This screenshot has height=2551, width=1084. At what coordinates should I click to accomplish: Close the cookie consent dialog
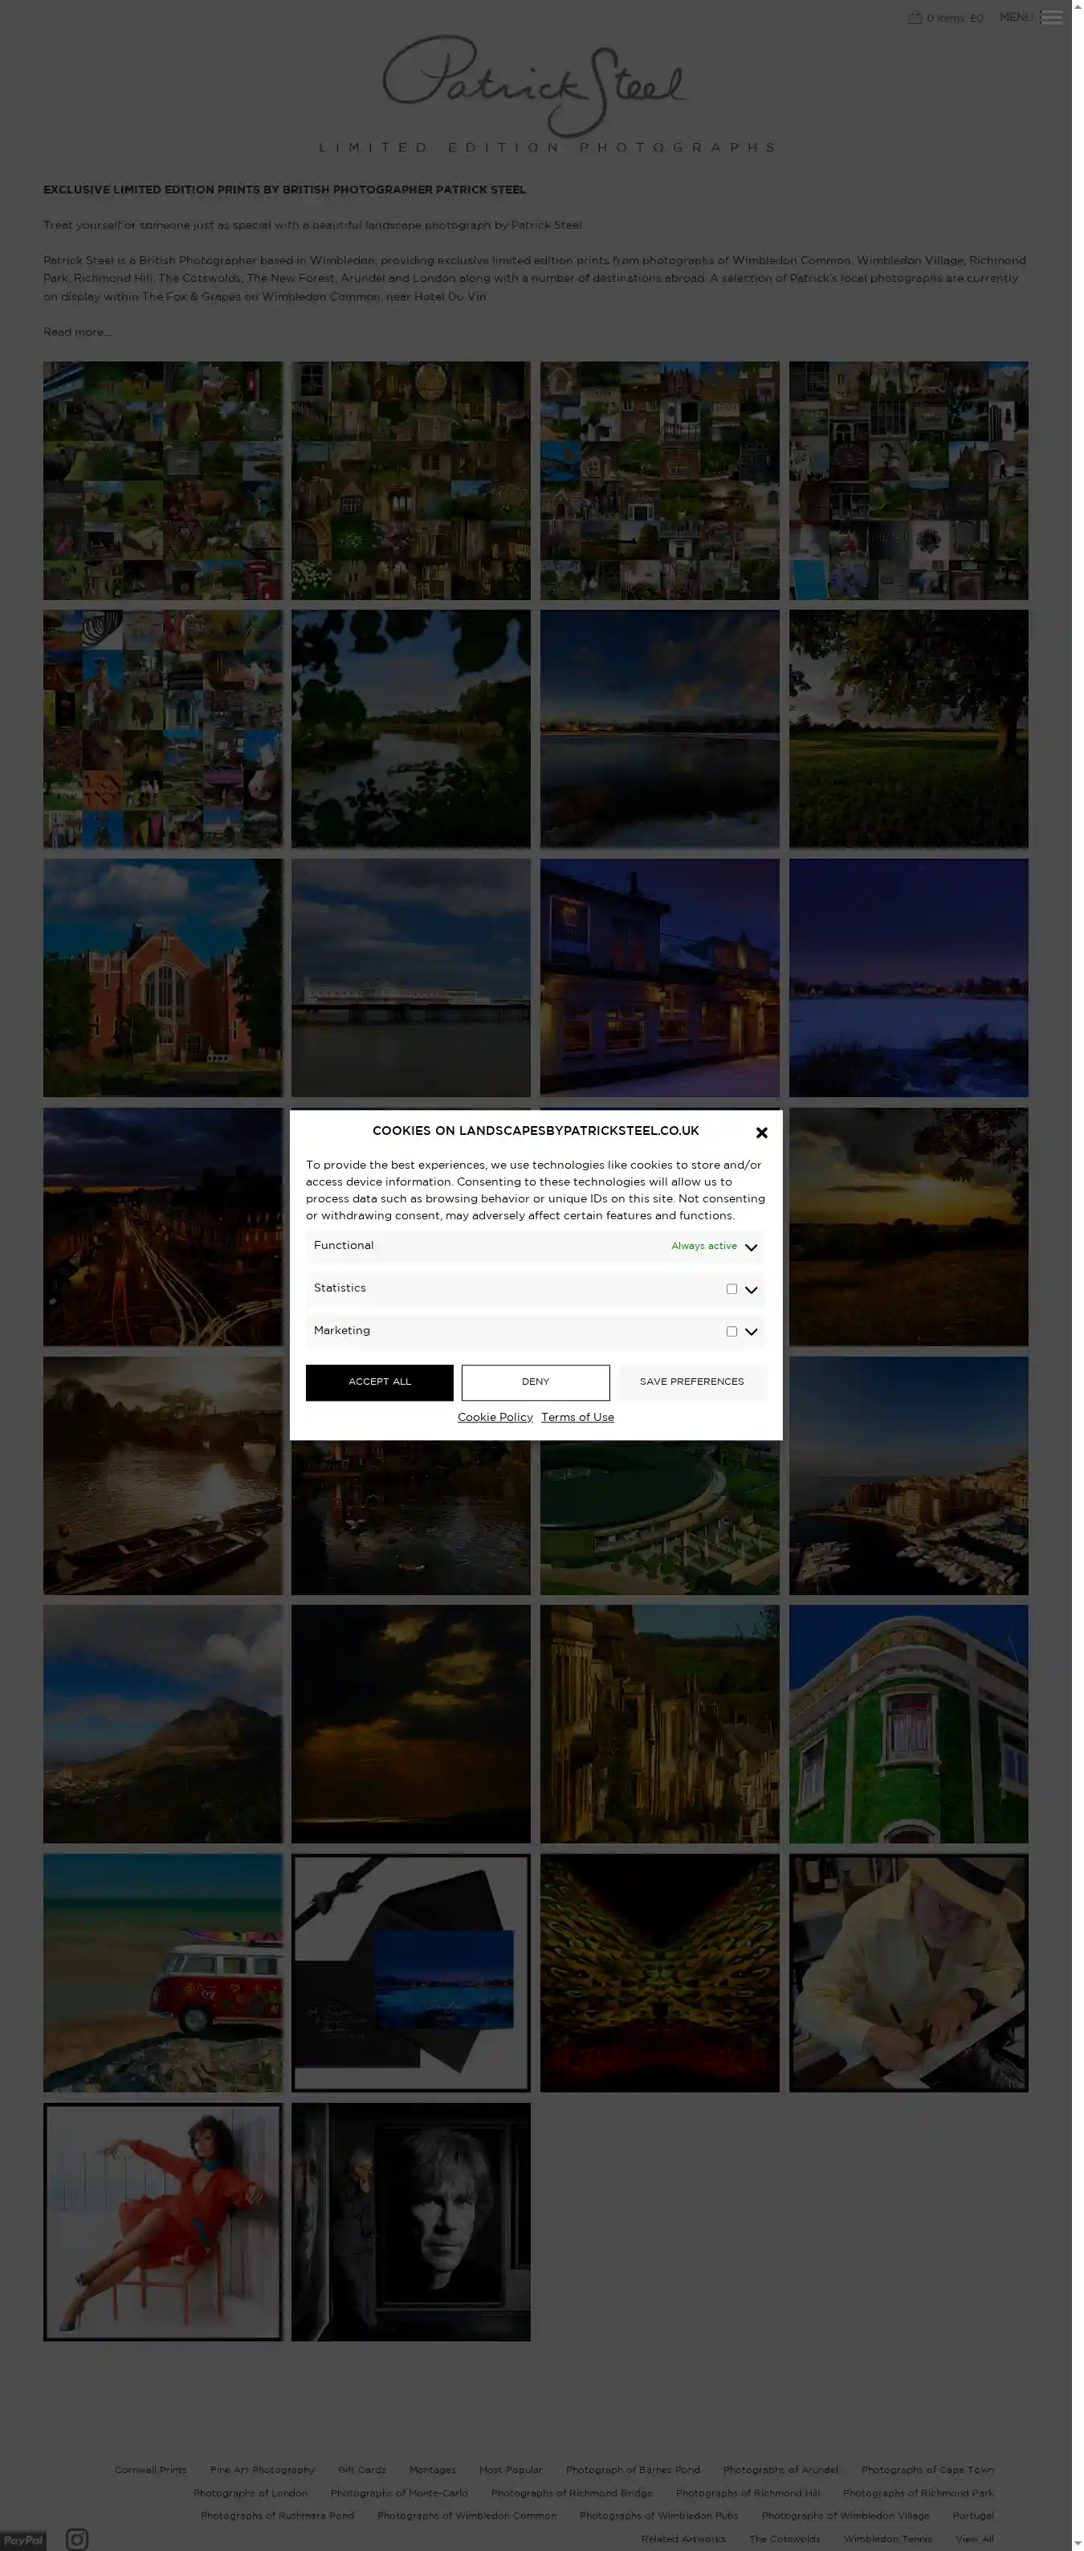tap(761, 1133)
